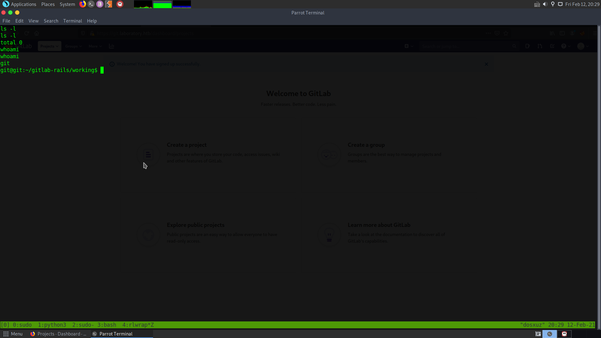Open the Places menu
This screenshot has height=338, width=601.
(x=48, y=4)
